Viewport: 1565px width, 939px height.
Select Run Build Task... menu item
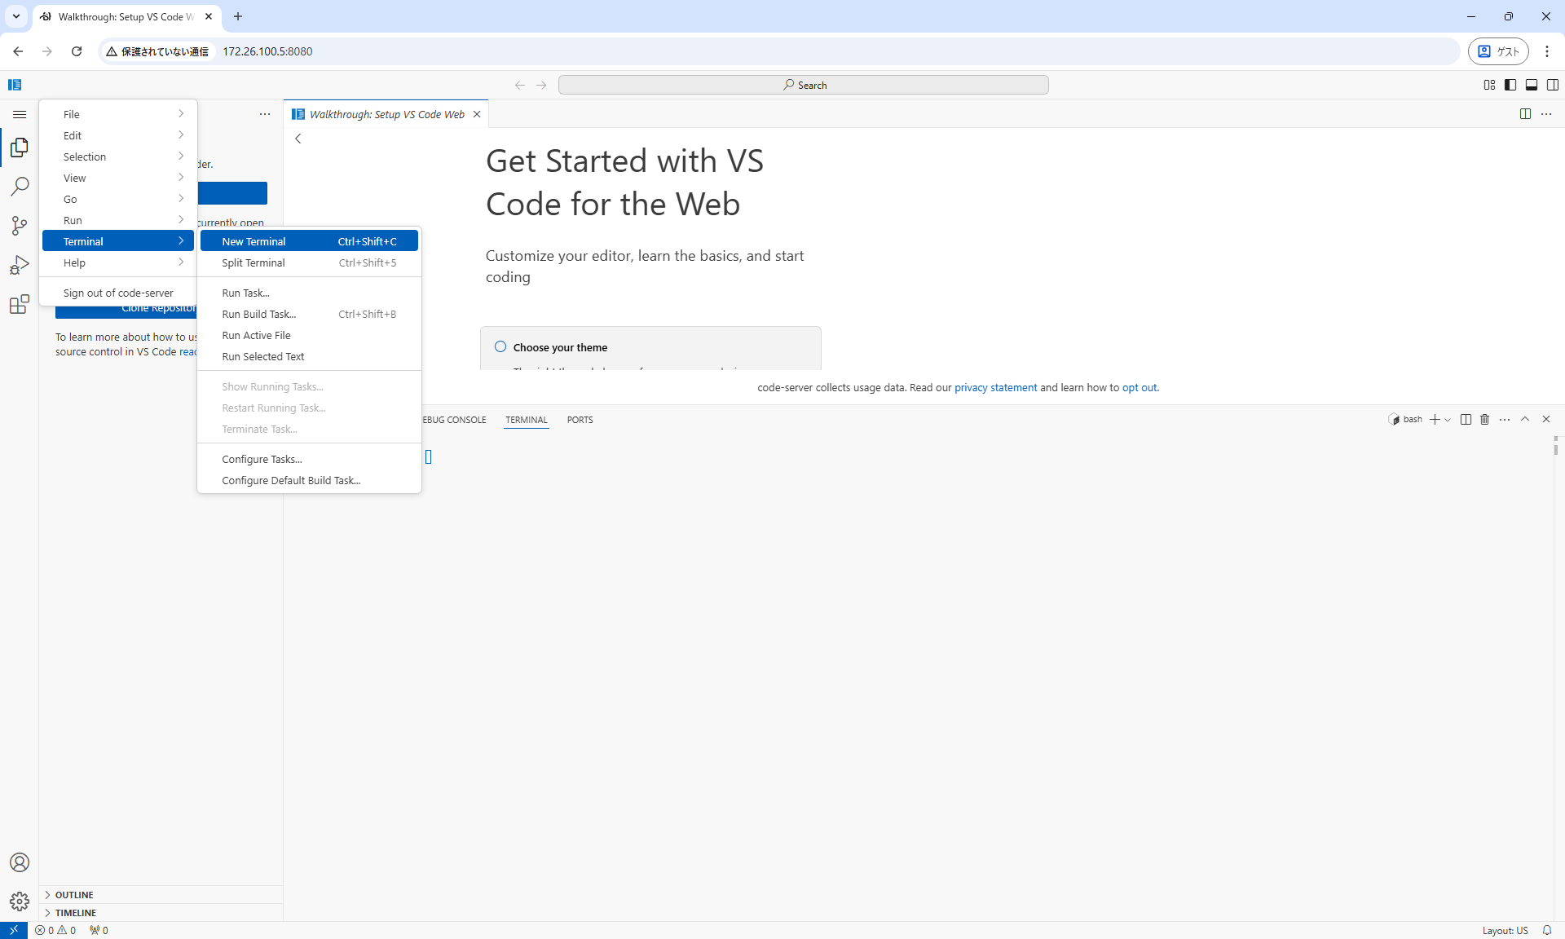309,314
